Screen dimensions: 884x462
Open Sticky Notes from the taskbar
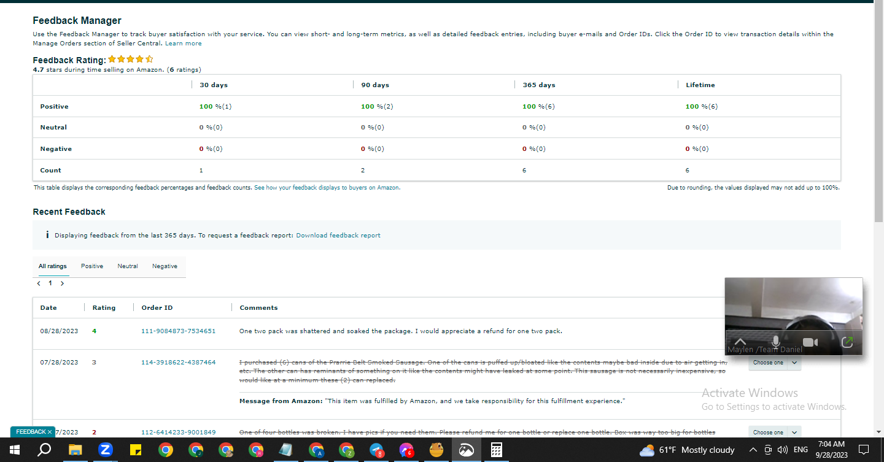click(136, 450)
